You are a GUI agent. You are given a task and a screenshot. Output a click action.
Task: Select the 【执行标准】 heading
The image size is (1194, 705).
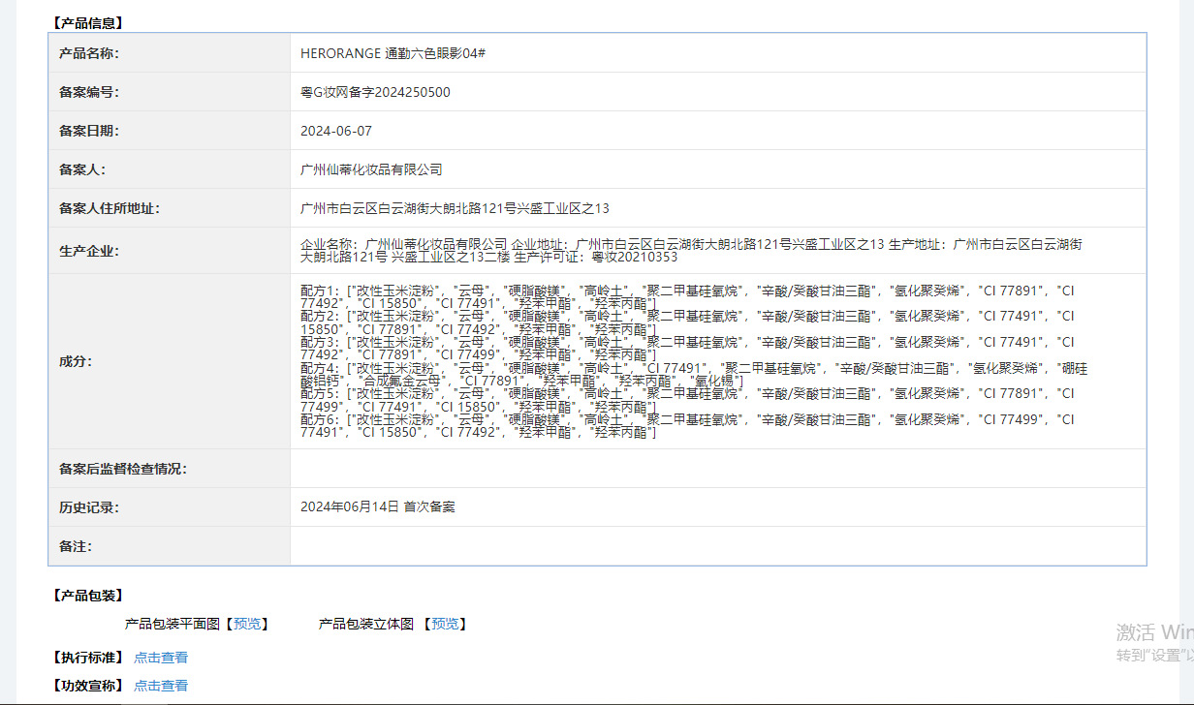point(88,658)
